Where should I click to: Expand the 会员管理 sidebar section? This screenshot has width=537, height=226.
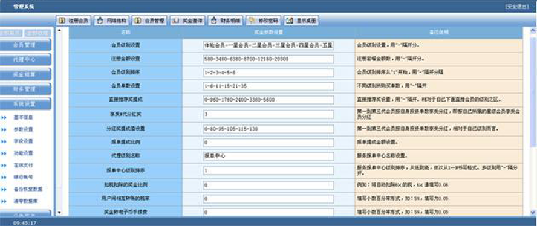click(x=25, y=45)
